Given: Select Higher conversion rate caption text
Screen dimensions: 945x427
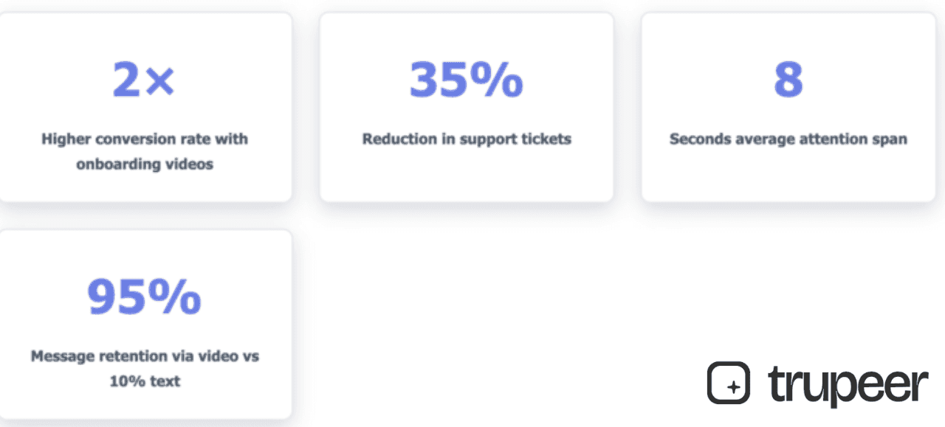Looking at the screenshot, I should 145,139.
